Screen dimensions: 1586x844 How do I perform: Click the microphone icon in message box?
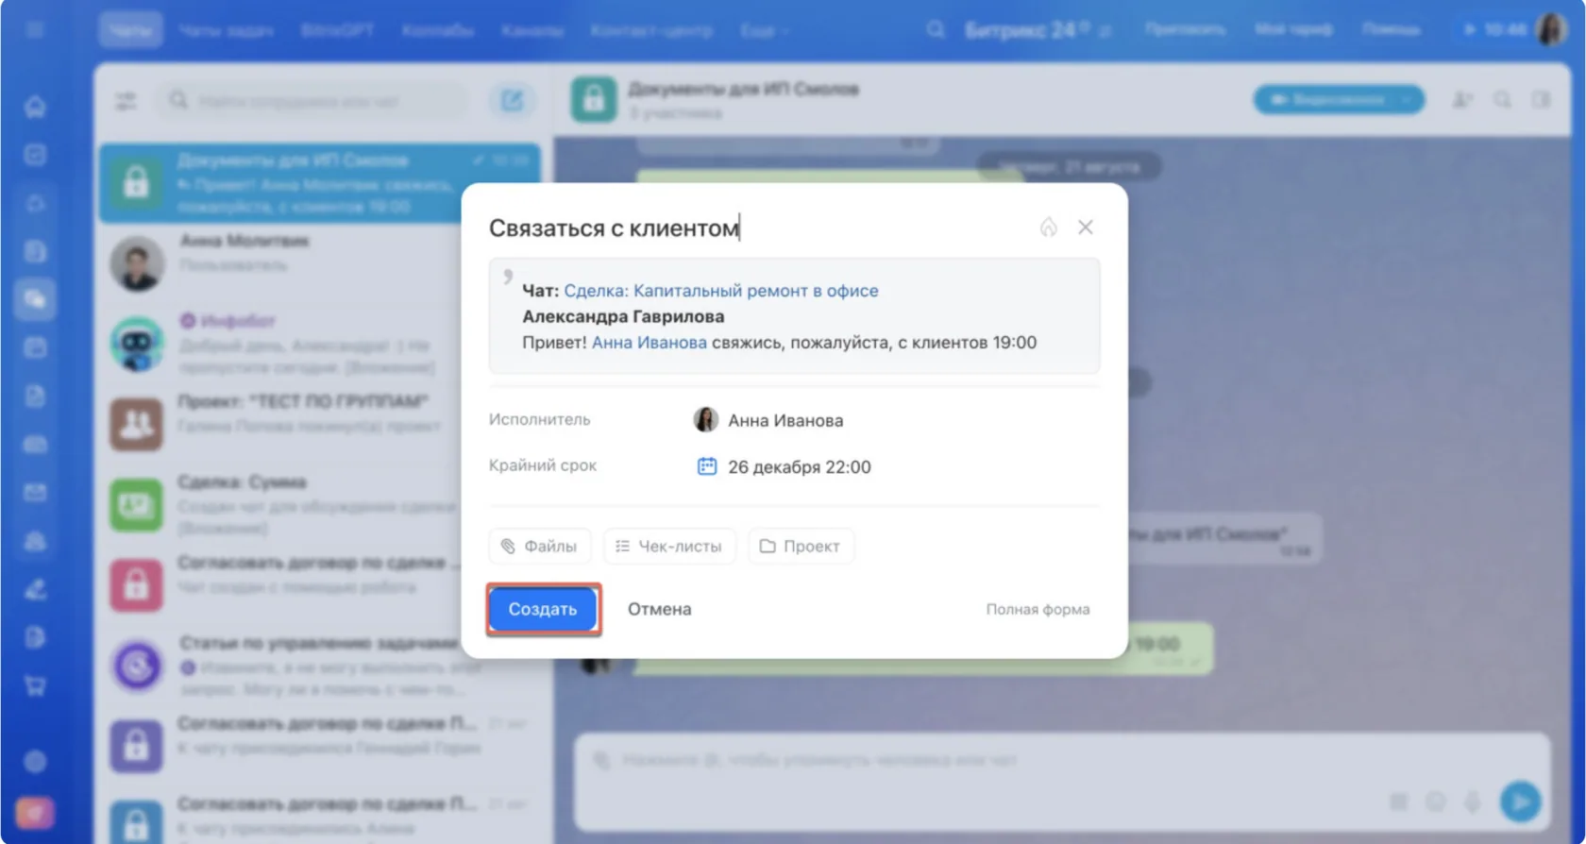[x=1473, y=802]
